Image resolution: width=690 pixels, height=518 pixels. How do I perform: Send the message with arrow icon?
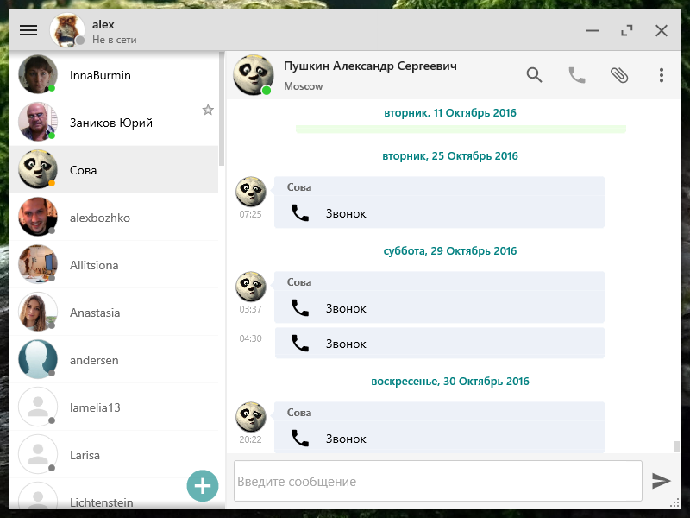pyautogui.click(x=661, y=481)
